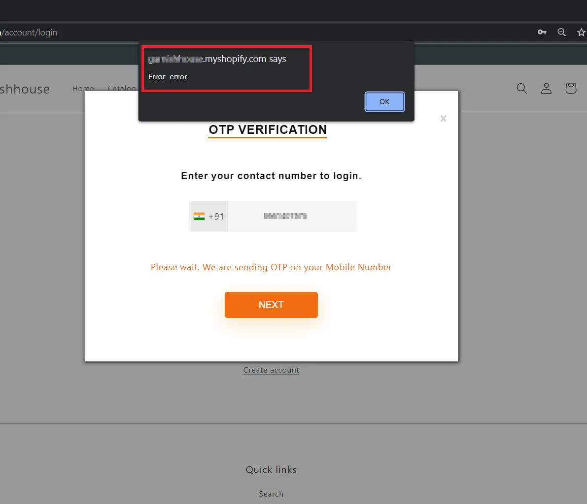
Task: Open the account profile icon
Action: [x=546, y=89]
